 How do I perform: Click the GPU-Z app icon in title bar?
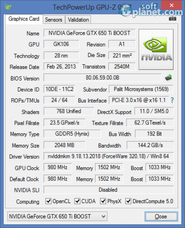pos(8,7)
